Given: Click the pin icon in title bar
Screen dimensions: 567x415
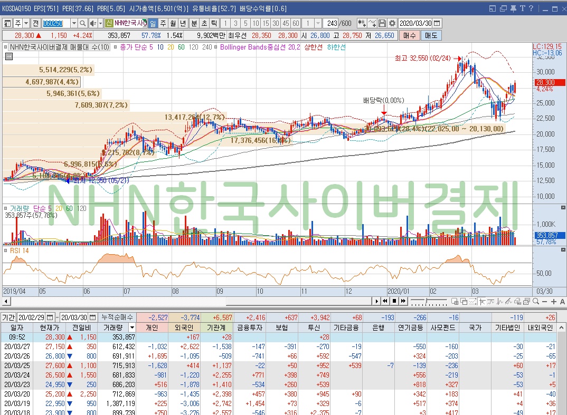Looking at the screenshot, I should [x=513, y=8].
